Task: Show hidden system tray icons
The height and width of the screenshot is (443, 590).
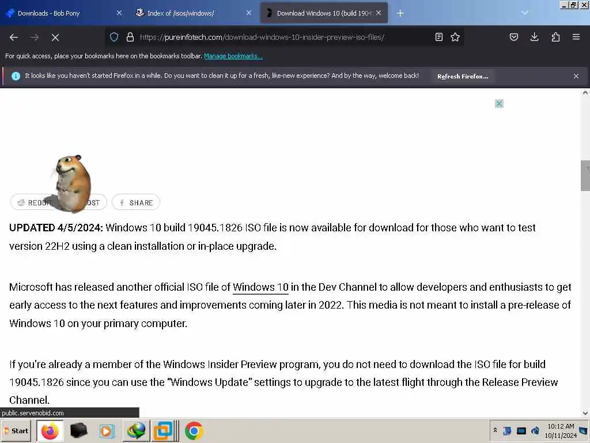Action: click(495, 430)
